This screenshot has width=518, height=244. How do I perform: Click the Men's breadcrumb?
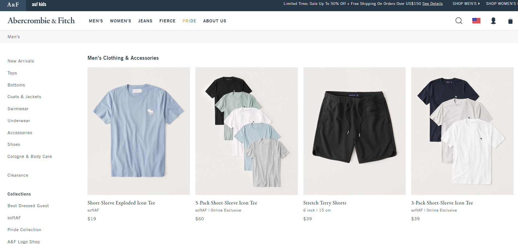pos(14,37)
